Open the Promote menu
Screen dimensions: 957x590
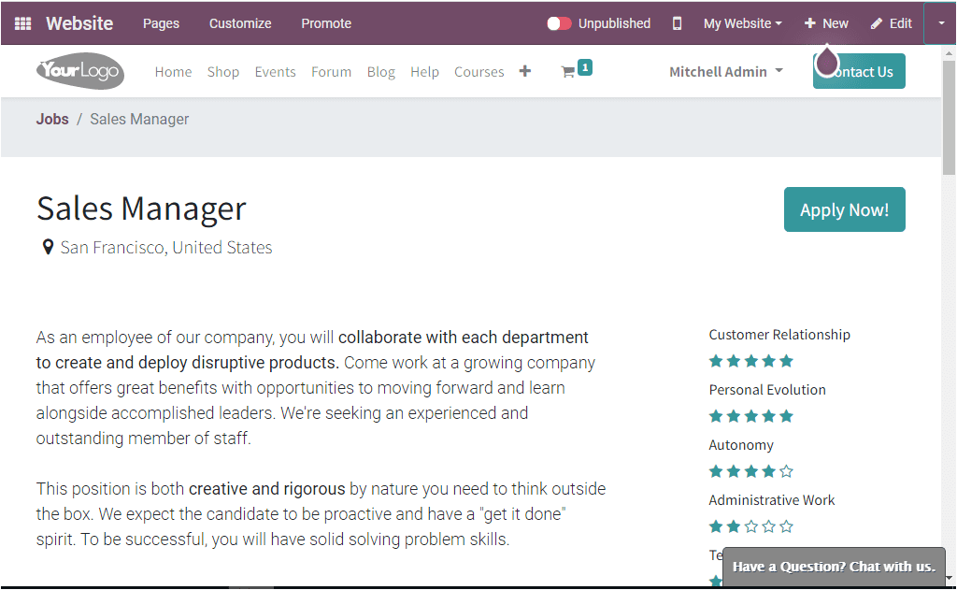pyautogui.click(x=326, y=23)
